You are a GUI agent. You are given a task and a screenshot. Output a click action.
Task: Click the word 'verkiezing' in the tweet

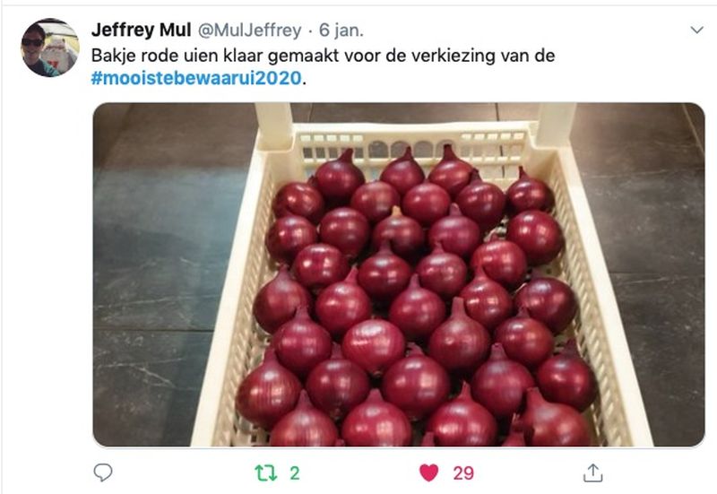[x=454, y=56]
